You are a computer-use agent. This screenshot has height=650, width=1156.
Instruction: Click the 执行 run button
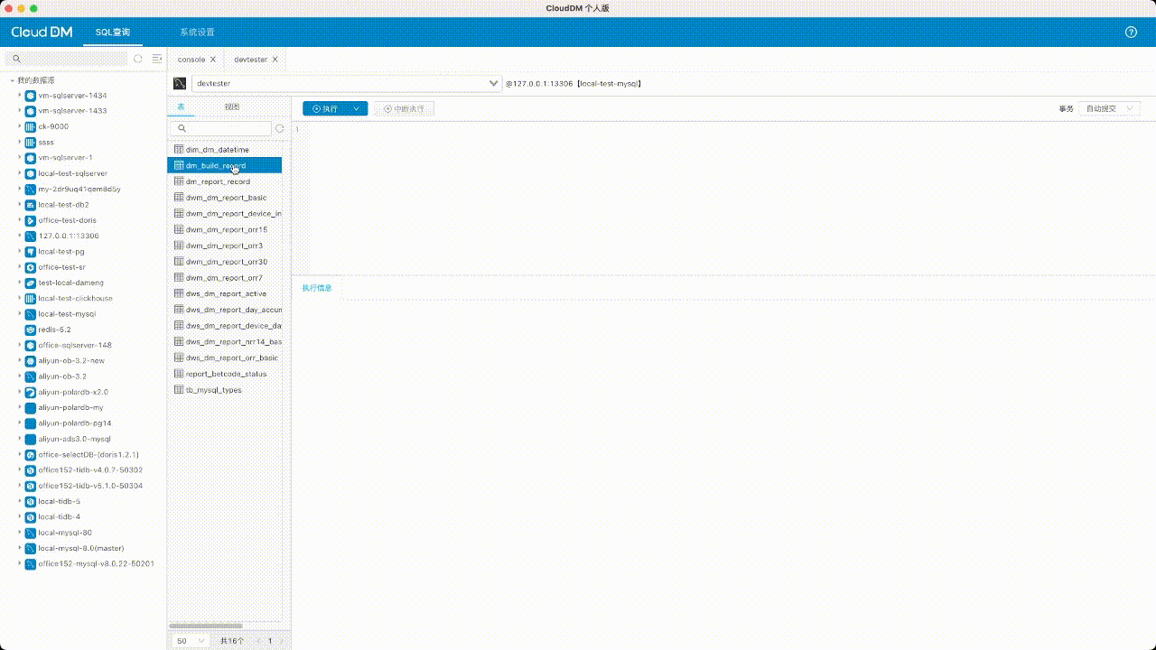325,108
